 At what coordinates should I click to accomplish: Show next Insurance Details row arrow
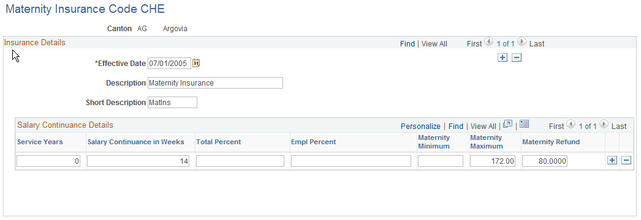tap(522, 42)
